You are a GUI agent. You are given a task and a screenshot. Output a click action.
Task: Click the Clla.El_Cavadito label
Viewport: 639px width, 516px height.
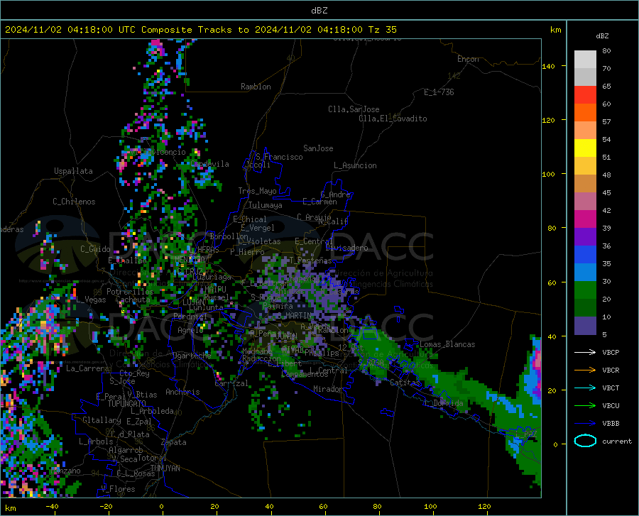[393, 119]
